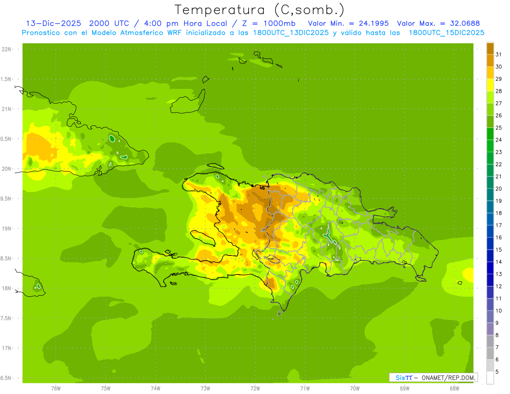Click the orange swatch between colorbar 30 and 31
The image size is (510, 394).
(490, 61)
